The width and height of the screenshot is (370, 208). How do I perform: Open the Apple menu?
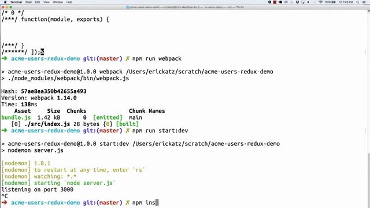(5, 2)
